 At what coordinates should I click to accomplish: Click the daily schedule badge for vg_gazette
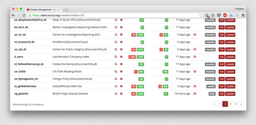[212, 94]
